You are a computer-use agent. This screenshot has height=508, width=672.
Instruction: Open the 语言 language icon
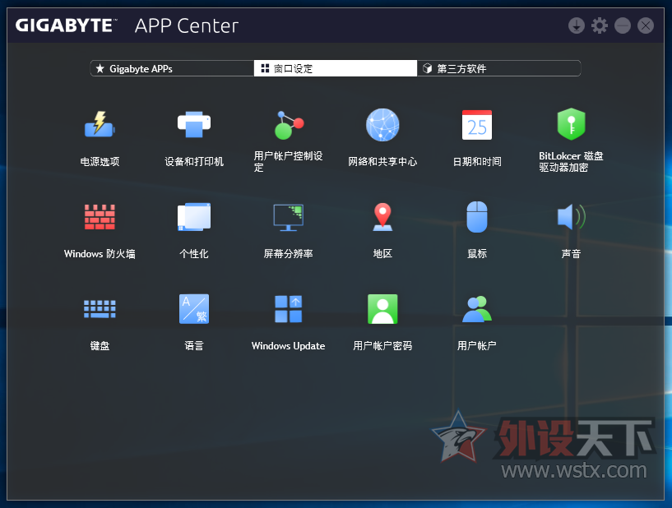click(x=194, y=309)
